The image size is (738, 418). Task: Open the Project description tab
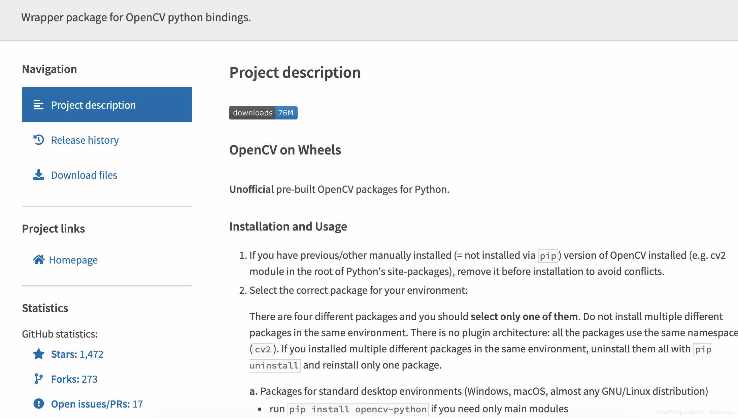93,105
